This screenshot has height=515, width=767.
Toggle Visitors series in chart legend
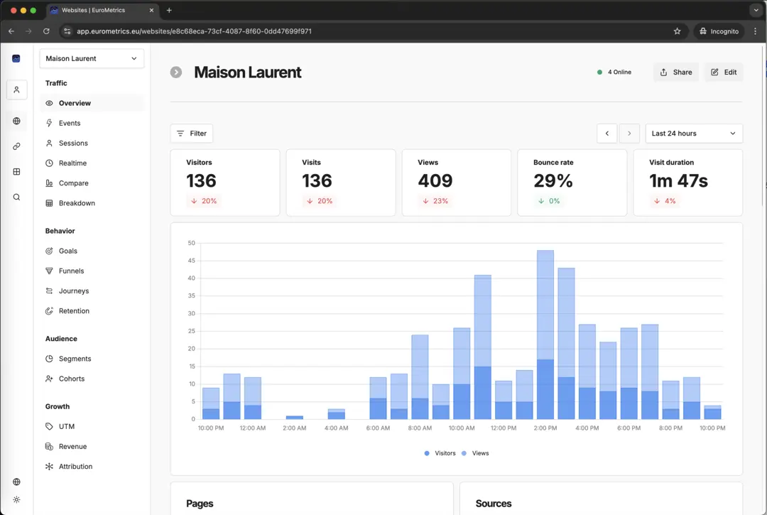point(440,453)
